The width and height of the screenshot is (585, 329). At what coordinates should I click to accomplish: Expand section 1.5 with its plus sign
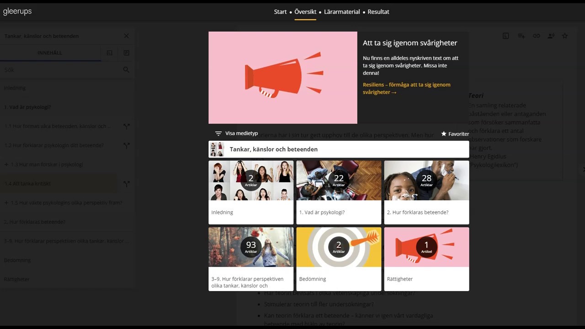6,203
